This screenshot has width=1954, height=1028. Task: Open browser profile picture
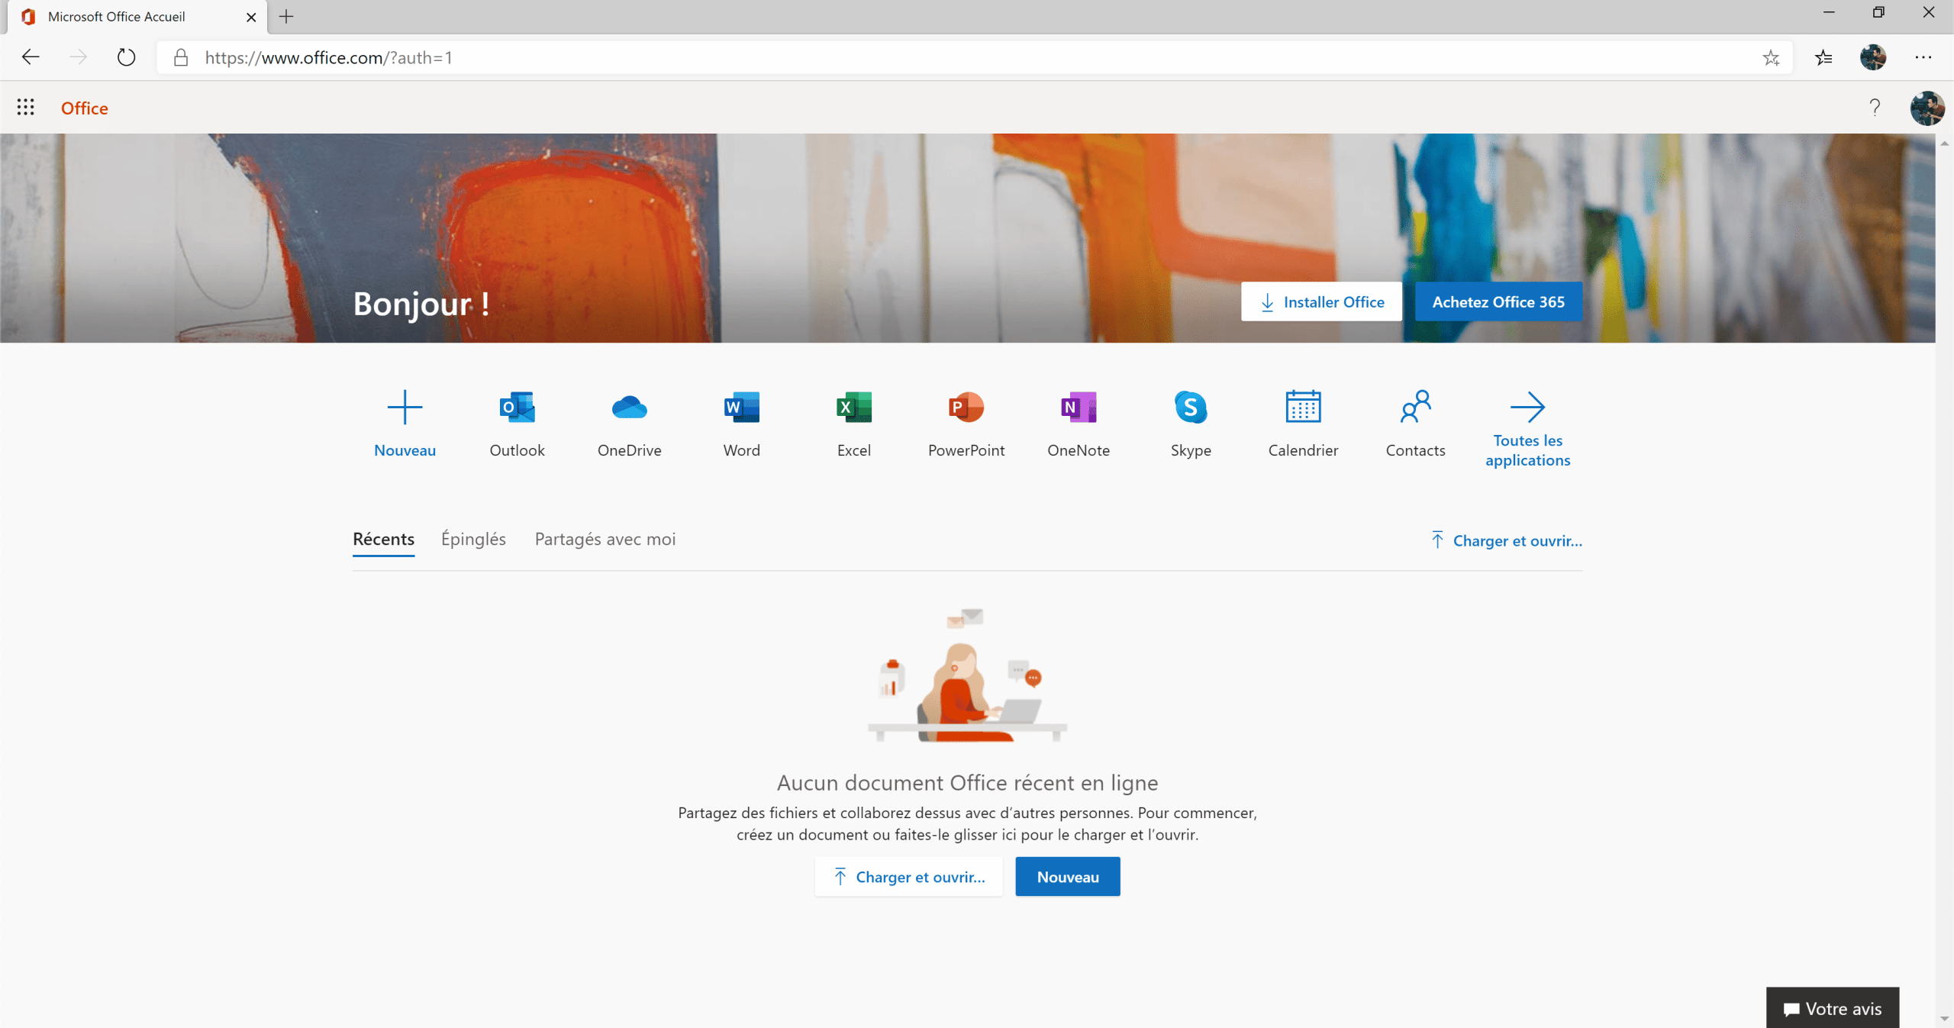point(1872,57)
